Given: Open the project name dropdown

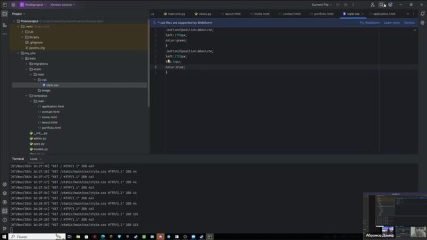Looking at the screenshot, I should point(33,5).
